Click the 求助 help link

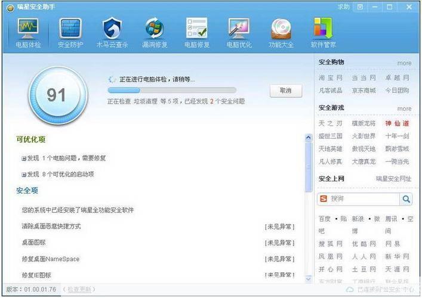(344, 7)
